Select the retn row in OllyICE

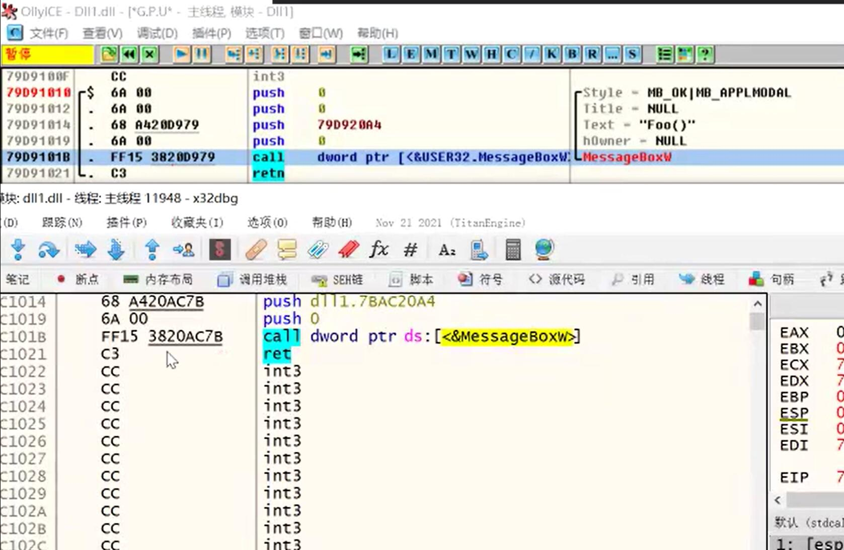(x=284, y=173)
